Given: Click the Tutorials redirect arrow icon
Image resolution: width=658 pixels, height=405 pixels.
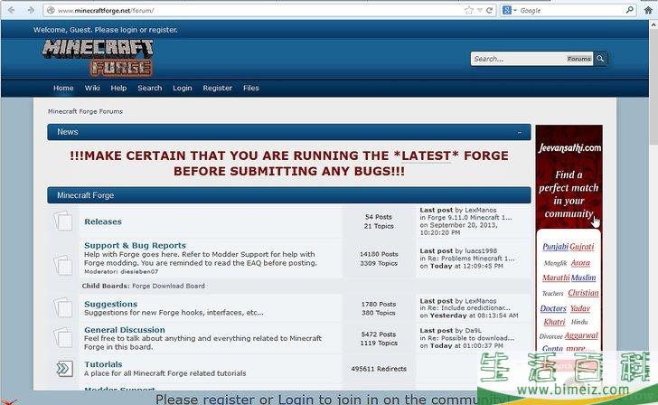Looking at the screenshot, I should click(64, 369).
